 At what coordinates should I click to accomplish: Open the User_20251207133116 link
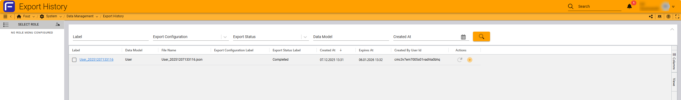pos(96,60)
